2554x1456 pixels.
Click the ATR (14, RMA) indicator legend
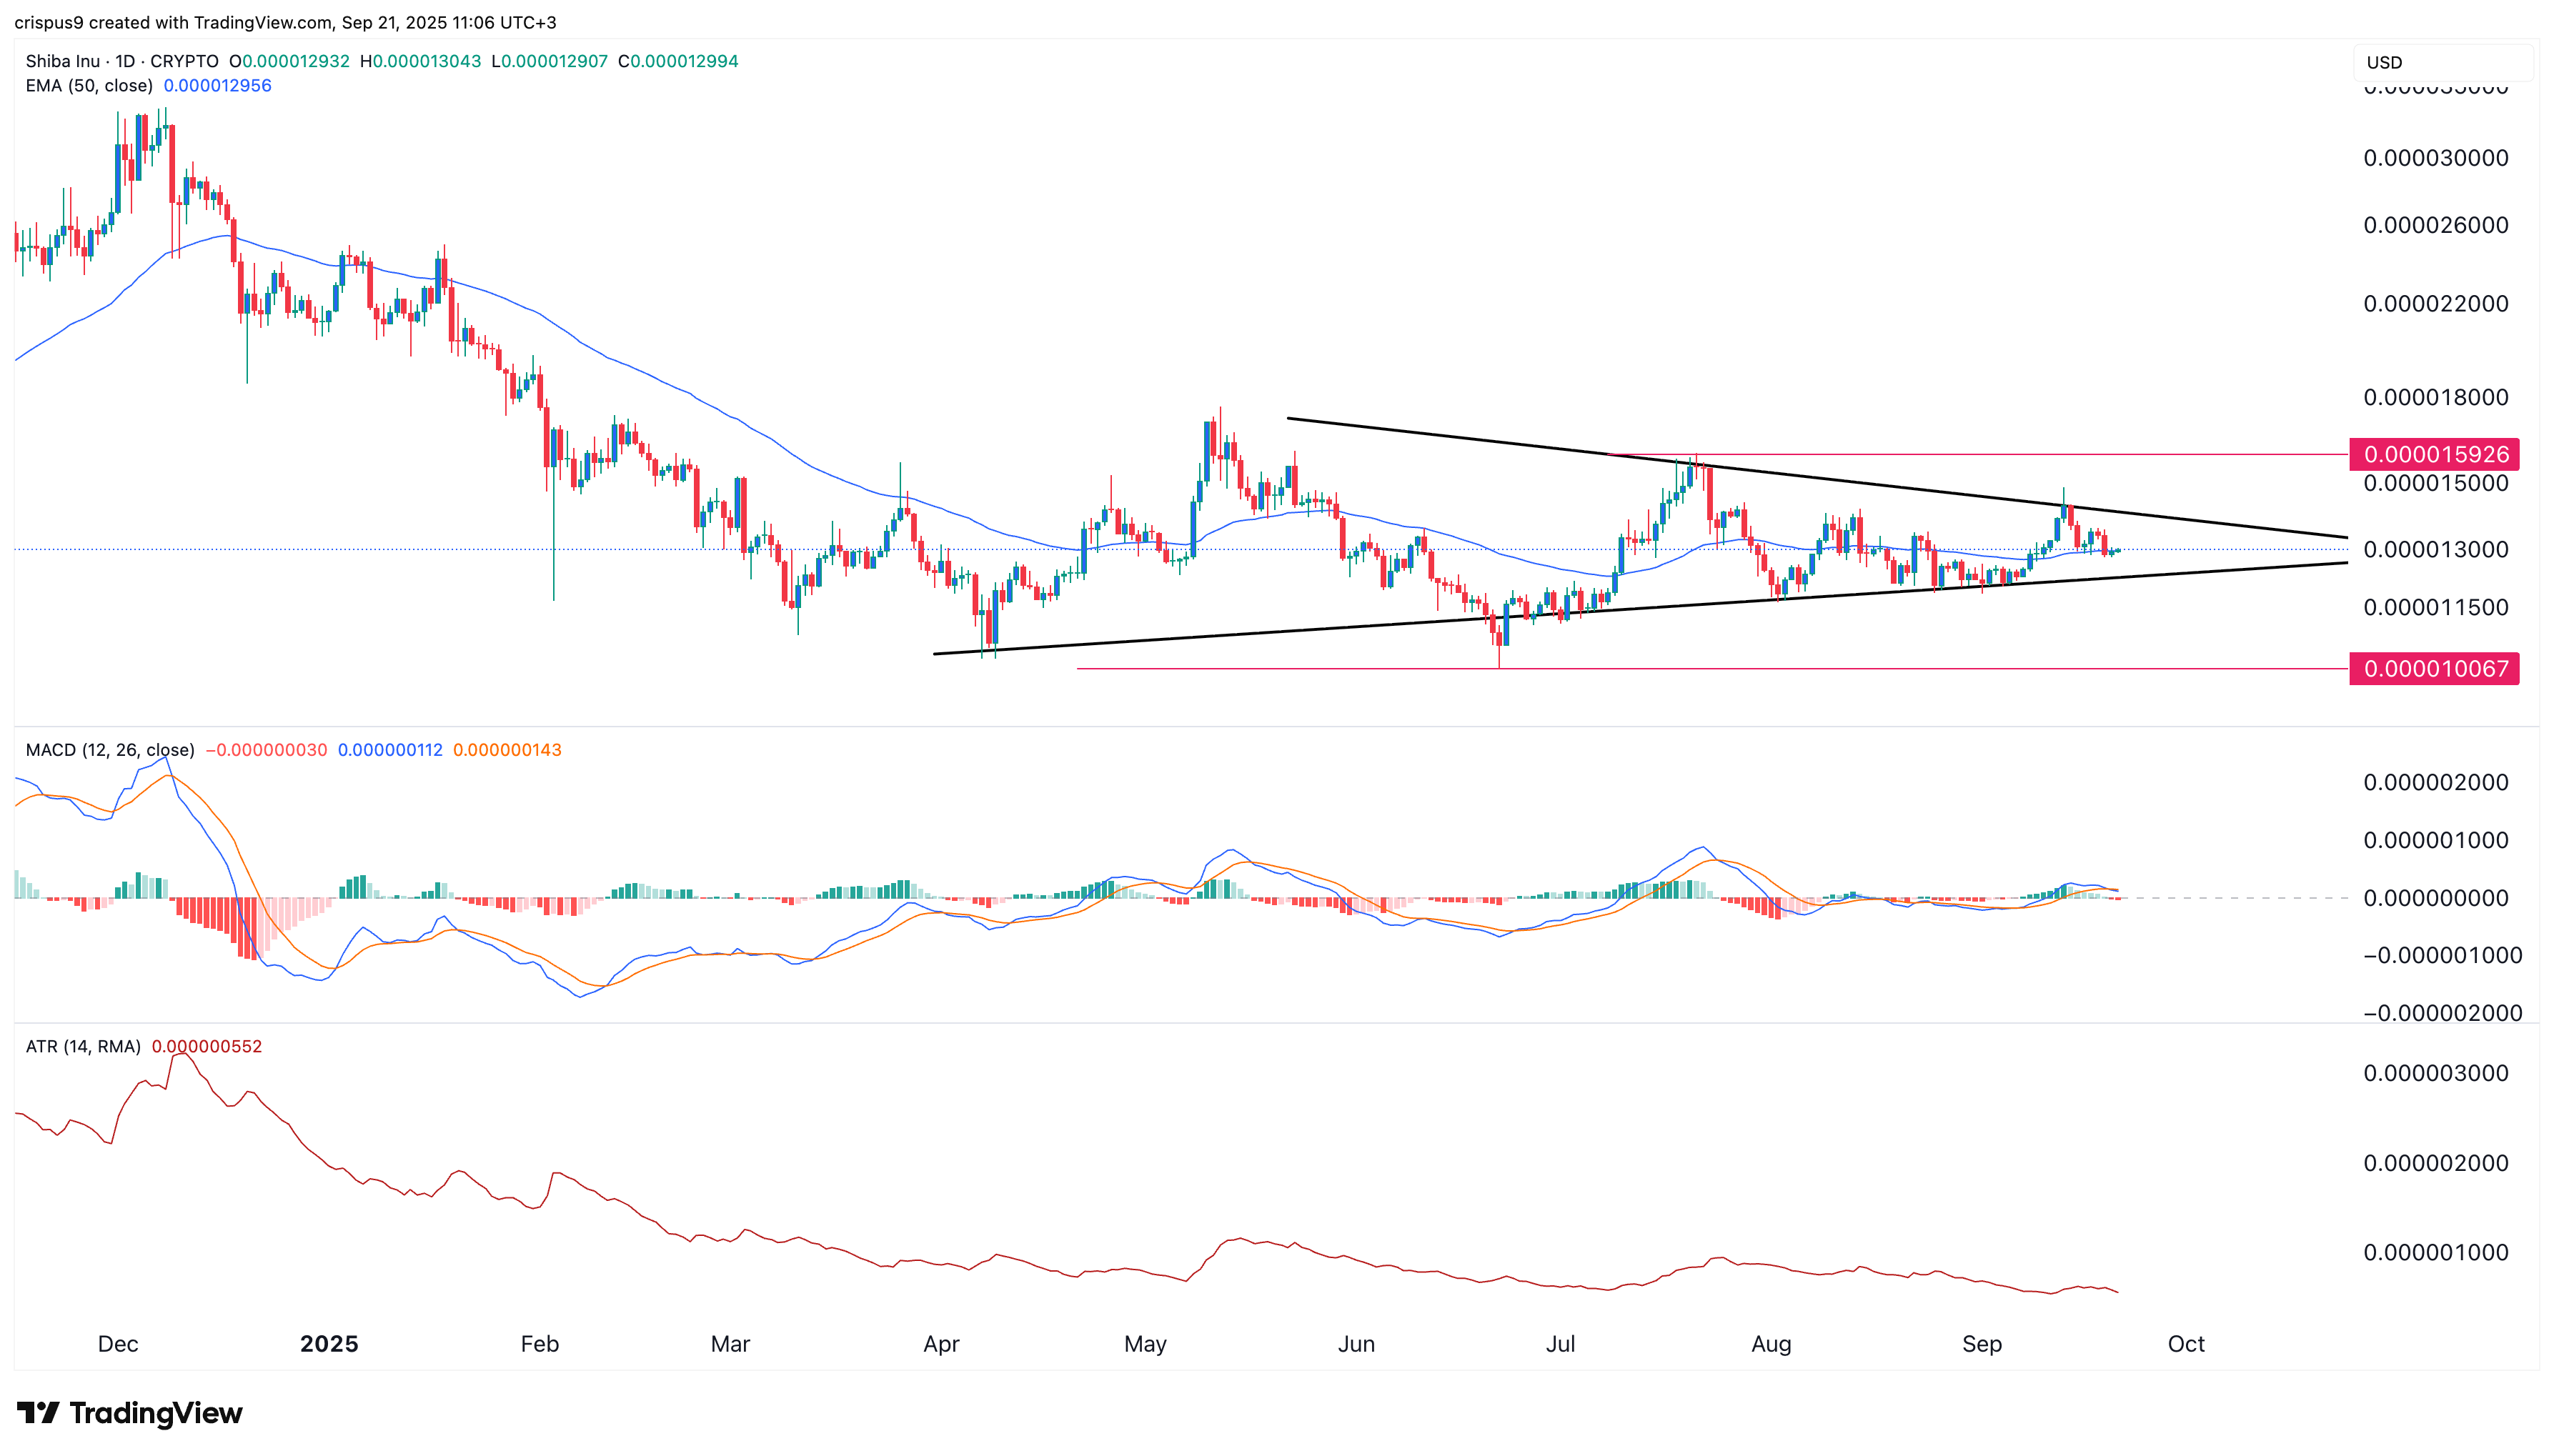(83, 1046)
